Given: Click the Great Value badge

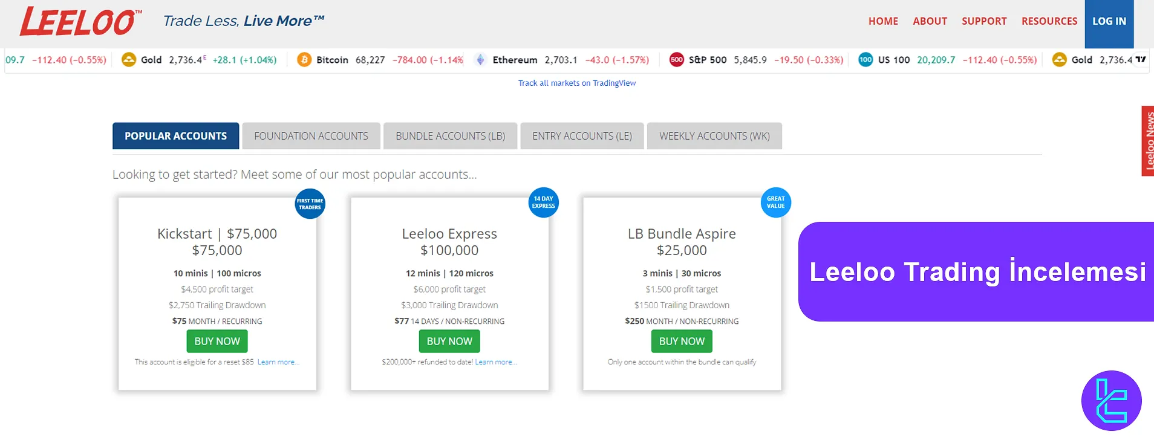Looking at the screenshot, I should coord(775,202).
